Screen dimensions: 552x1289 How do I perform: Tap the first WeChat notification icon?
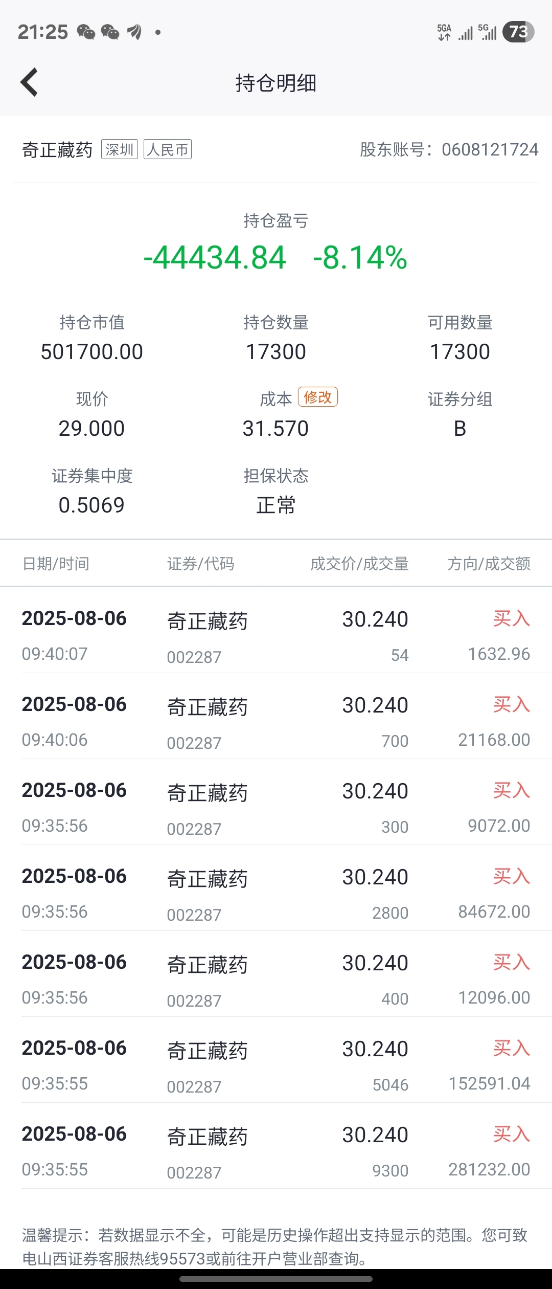tap(86, 32)
